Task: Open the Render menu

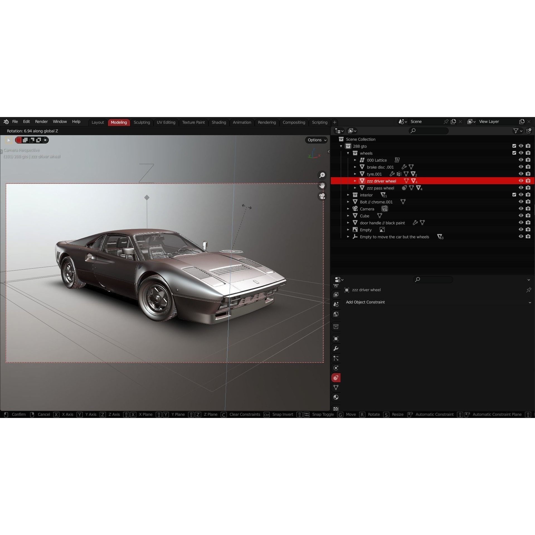Action: tap(41, 121)
